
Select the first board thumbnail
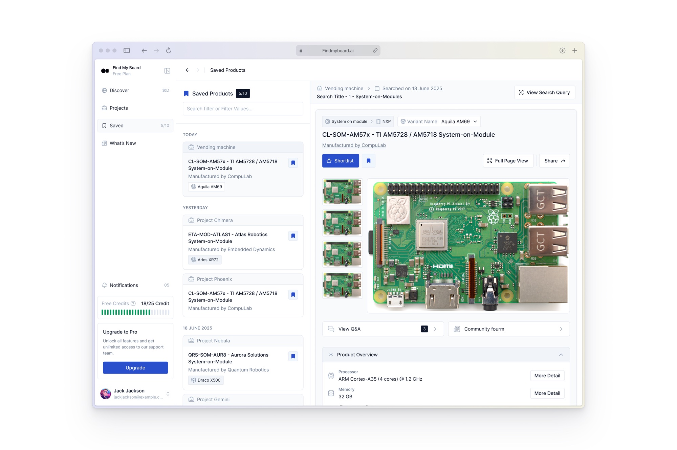click(342, 192)
